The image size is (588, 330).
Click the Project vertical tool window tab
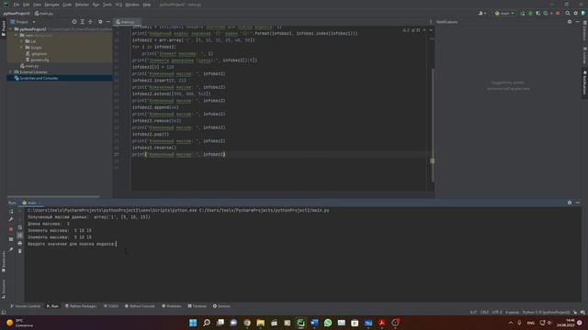(x=4, y=28)
